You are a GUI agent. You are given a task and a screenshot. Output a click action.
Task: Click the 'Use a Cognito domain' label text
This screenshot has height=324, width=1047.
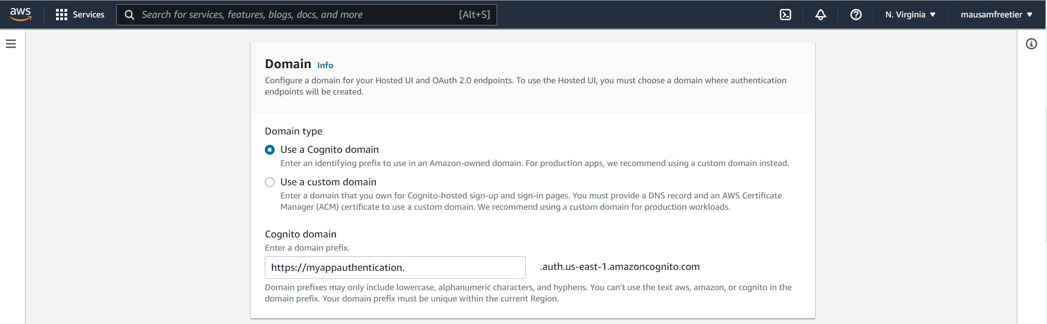pos(329,150)
